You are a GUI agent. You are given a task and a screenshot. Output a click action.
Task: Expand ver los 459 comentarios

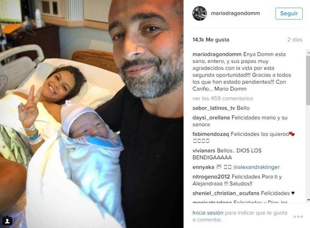[x=223, y=98]
